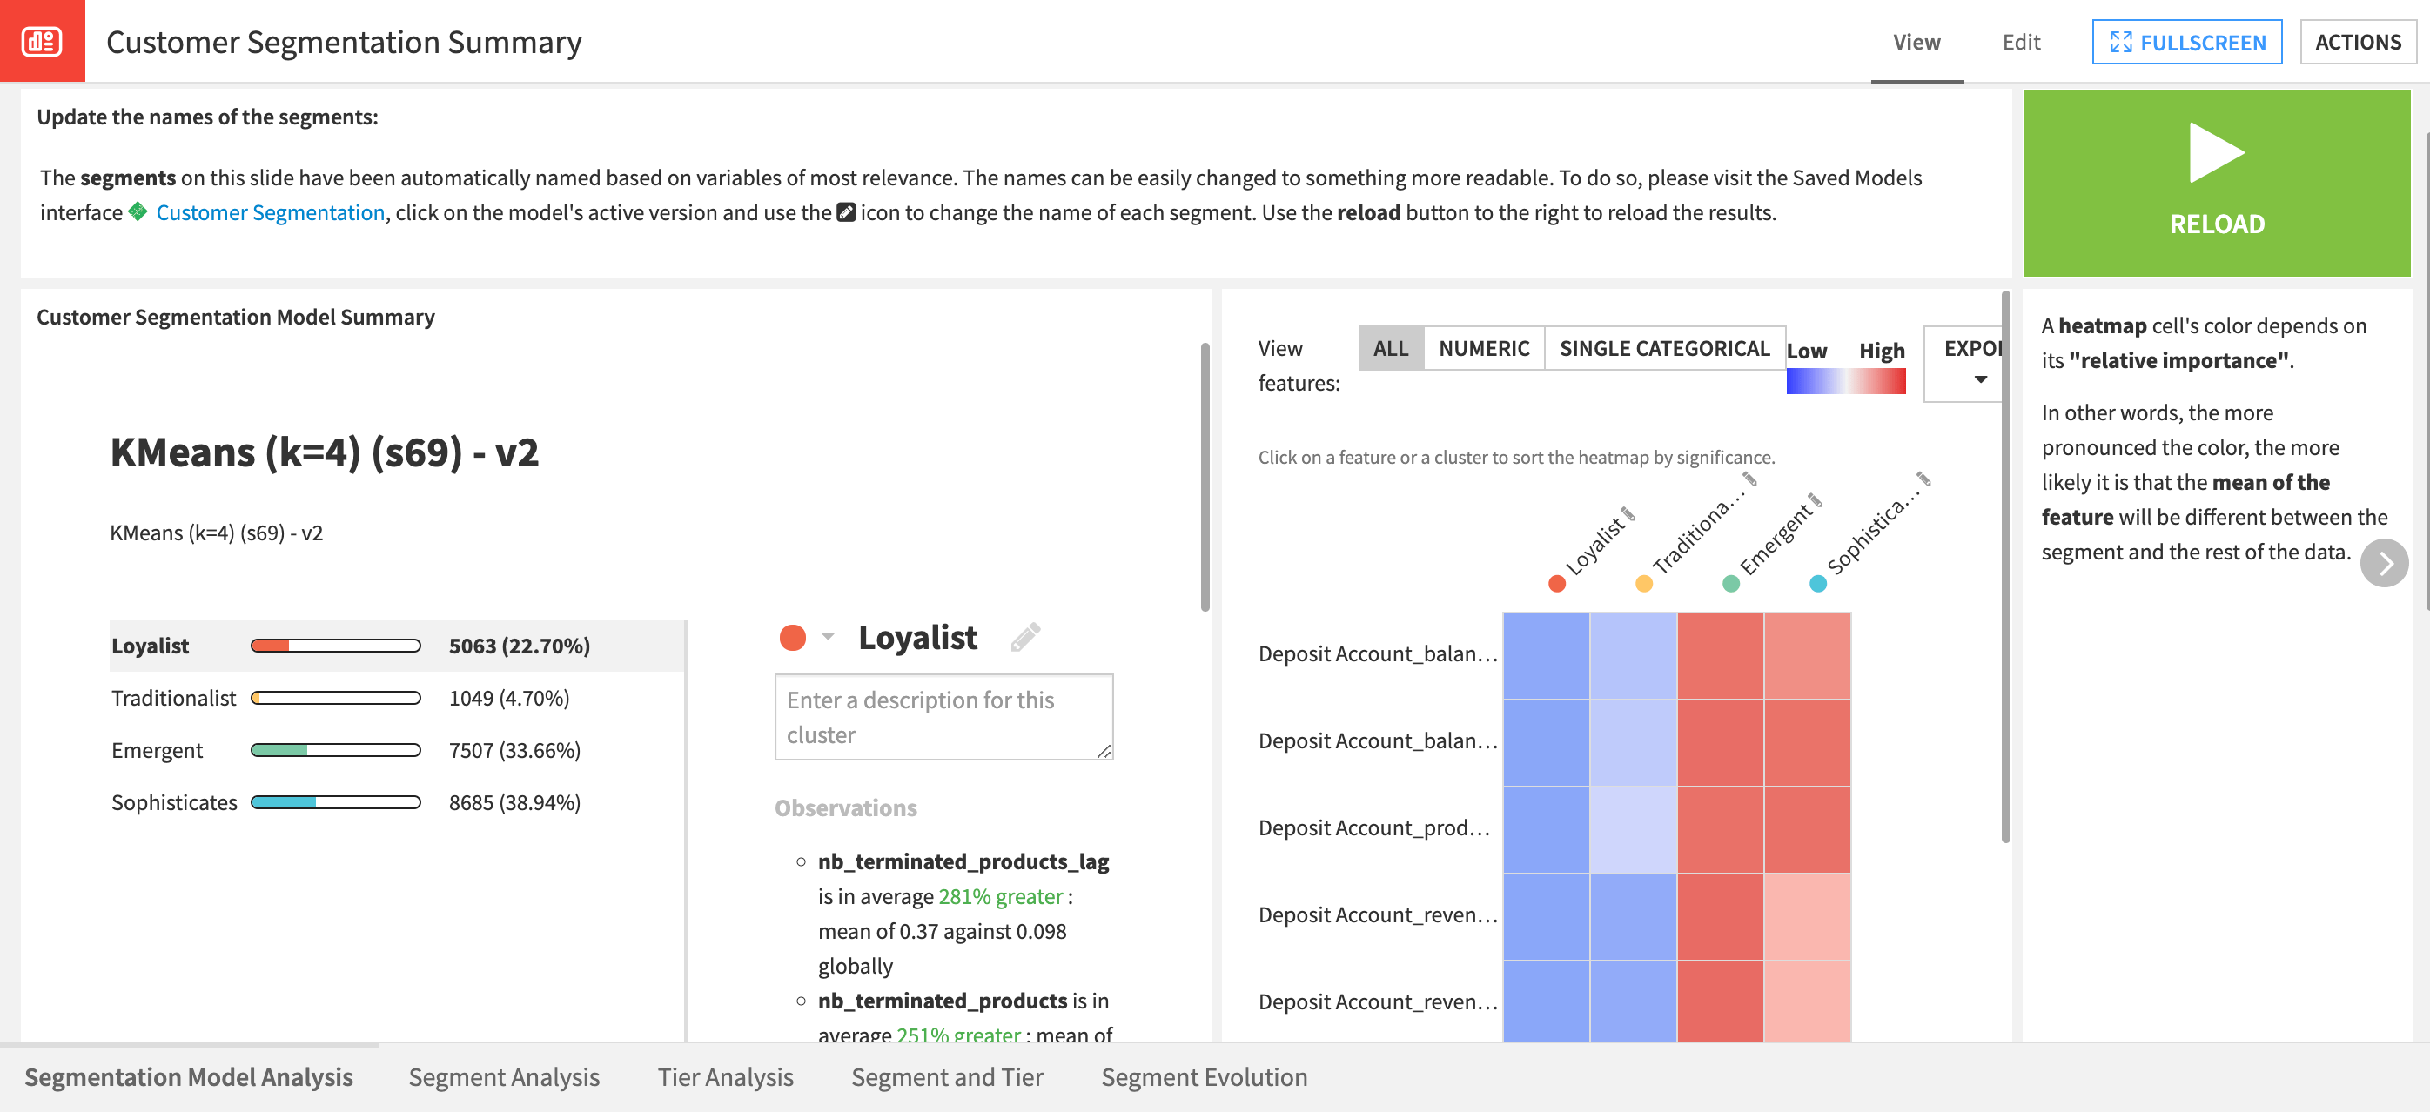2430x1112 pixels.
Task: Click the pencil icon on the Traditiona heatmap header
Action: 1751,479
